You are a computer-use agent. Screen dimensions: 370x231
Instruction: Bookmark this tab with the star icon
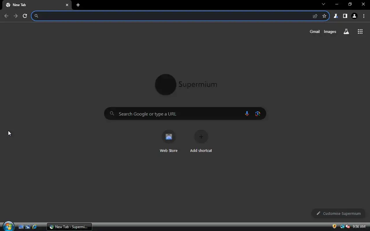coord(324,16)
